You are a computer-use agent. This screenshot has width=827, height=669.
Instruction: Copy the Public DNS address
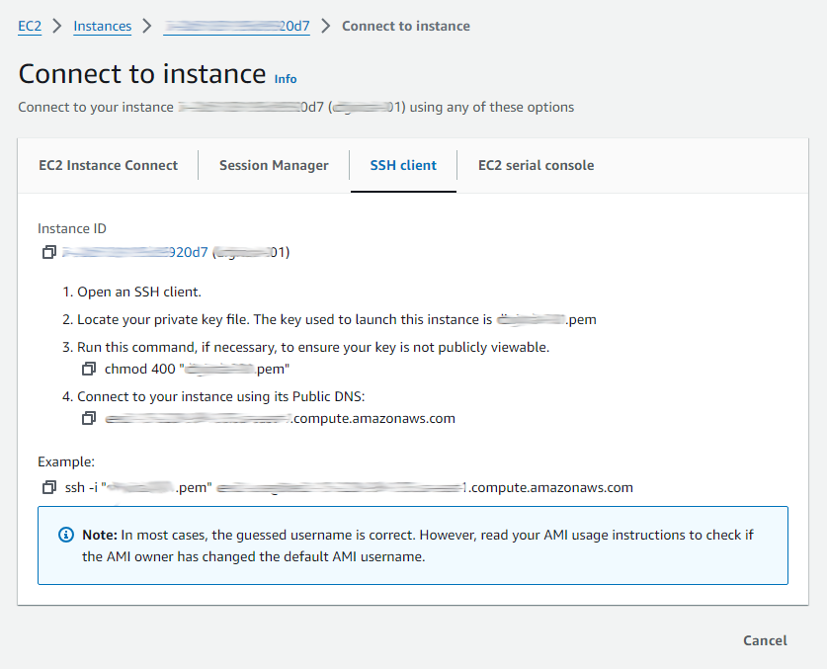coord(89,418)
